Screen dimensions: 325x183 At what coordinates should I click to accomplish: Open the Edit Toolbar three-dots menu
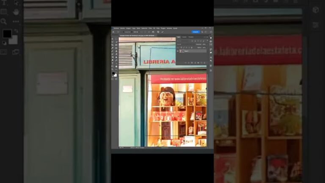[x=116, y=69]
